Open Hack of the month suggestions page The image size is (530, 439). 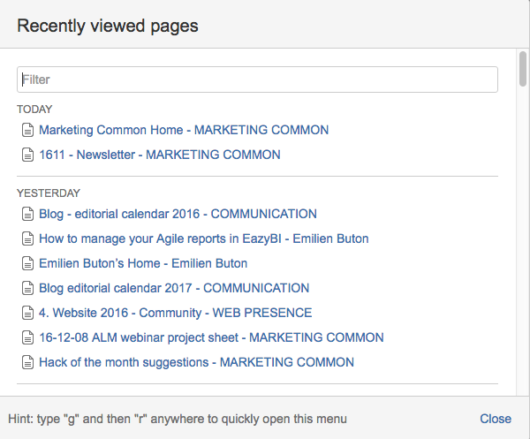196,362
